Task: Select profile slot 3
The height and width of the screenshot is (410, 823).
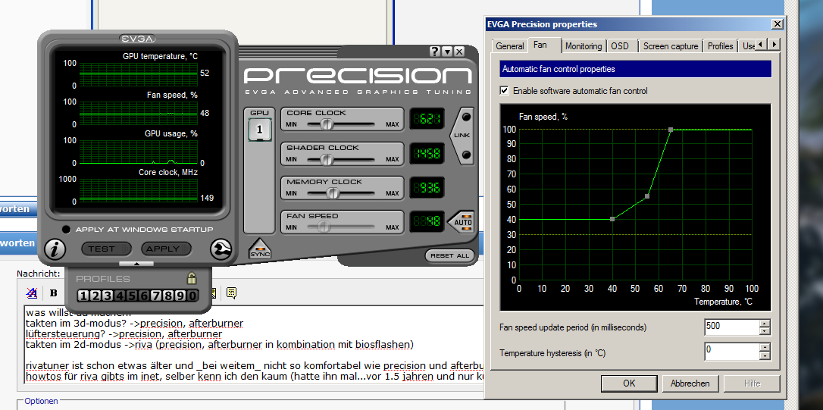Action: (x=108, y=296)
